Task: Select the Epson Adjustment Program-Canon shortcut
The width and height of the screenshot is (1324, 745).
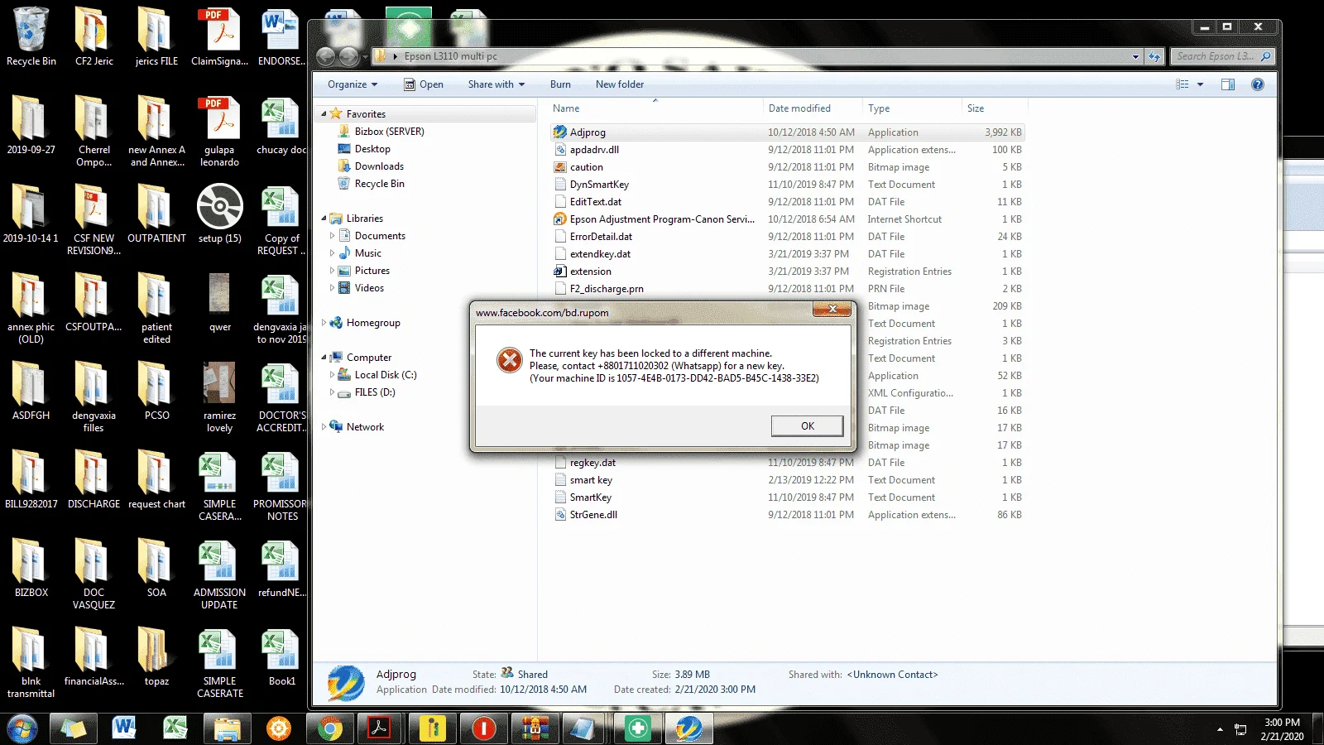Action: click(789, 219)
